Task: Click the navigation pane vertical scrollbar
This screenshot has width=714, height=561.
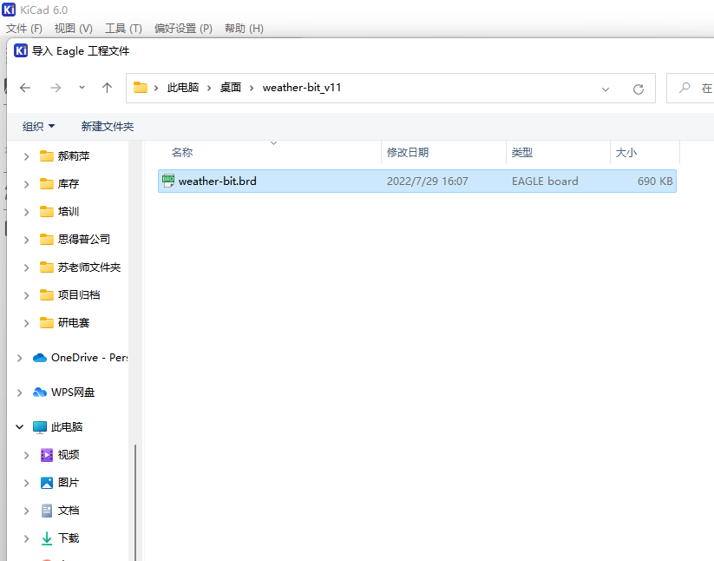Action: coord(135,502)
